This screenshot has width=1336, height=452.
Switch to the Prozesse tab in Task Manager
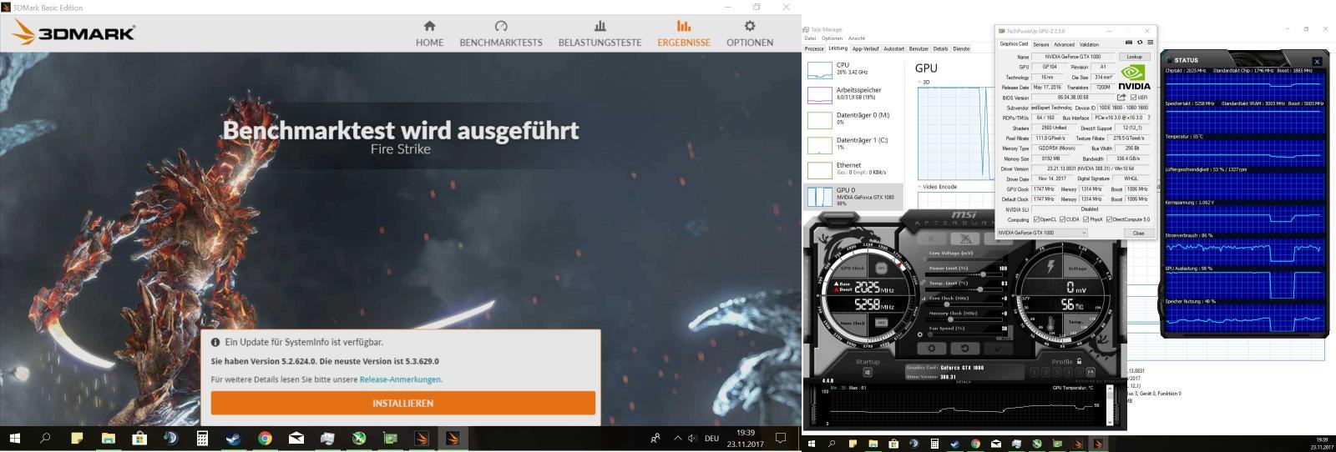814,48
